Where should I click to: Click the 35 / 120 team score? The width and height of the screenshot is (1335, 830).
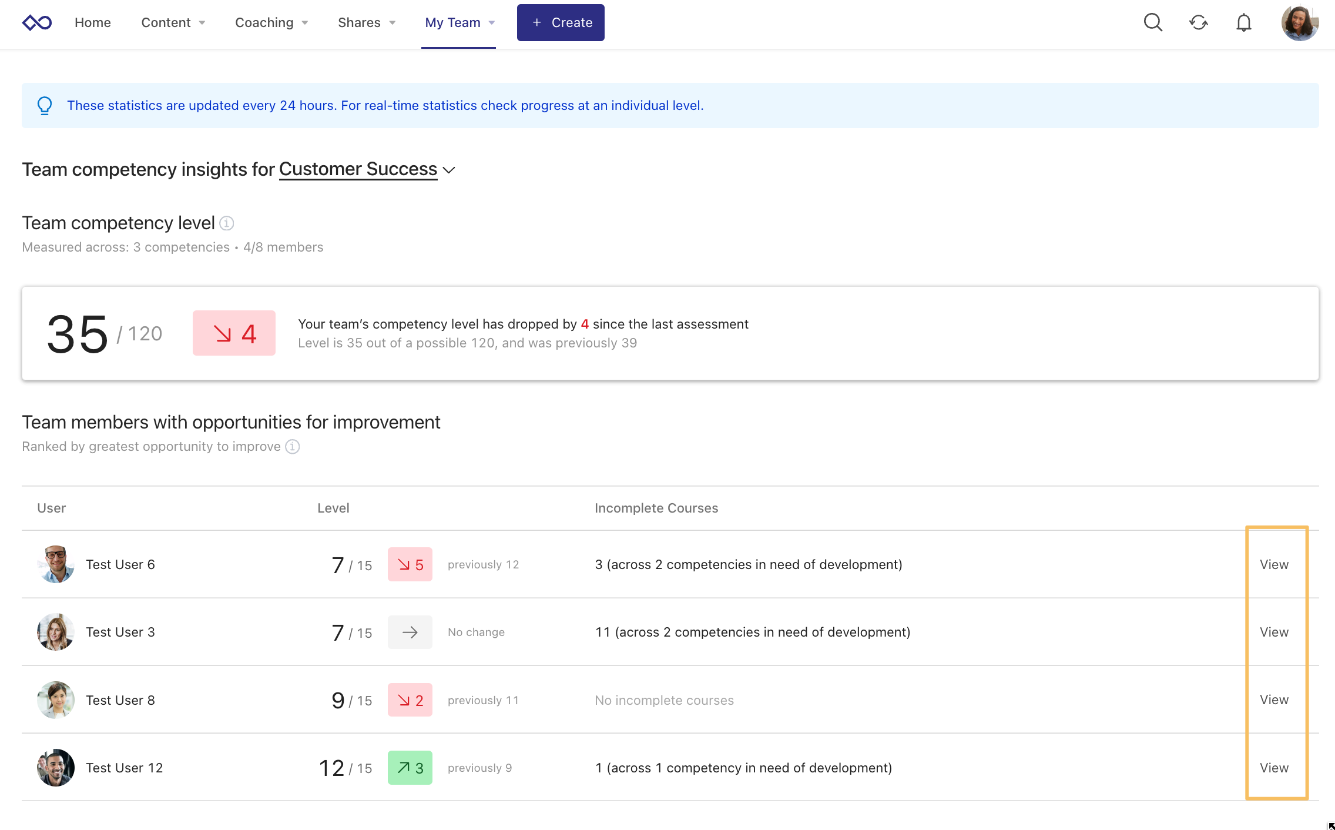105,333
